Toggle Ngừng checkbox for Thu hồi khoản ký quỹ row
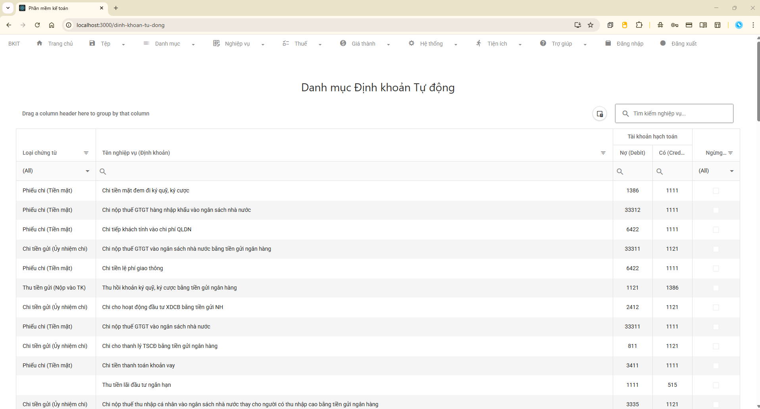This screenshot has width=760, height=409. 716,288
